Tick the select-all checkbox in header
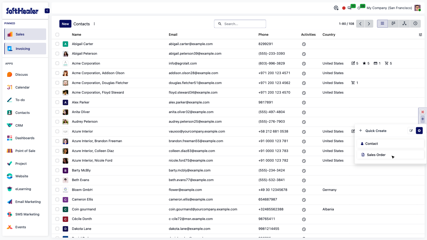 coord(57,35)
